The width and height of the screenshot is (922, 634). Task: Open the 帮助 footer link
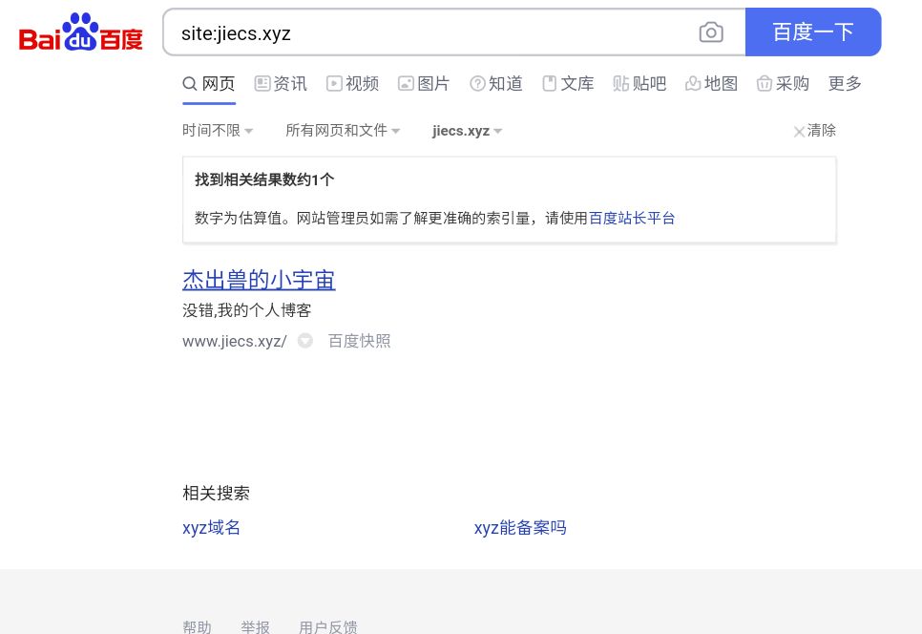coord(197,627)
